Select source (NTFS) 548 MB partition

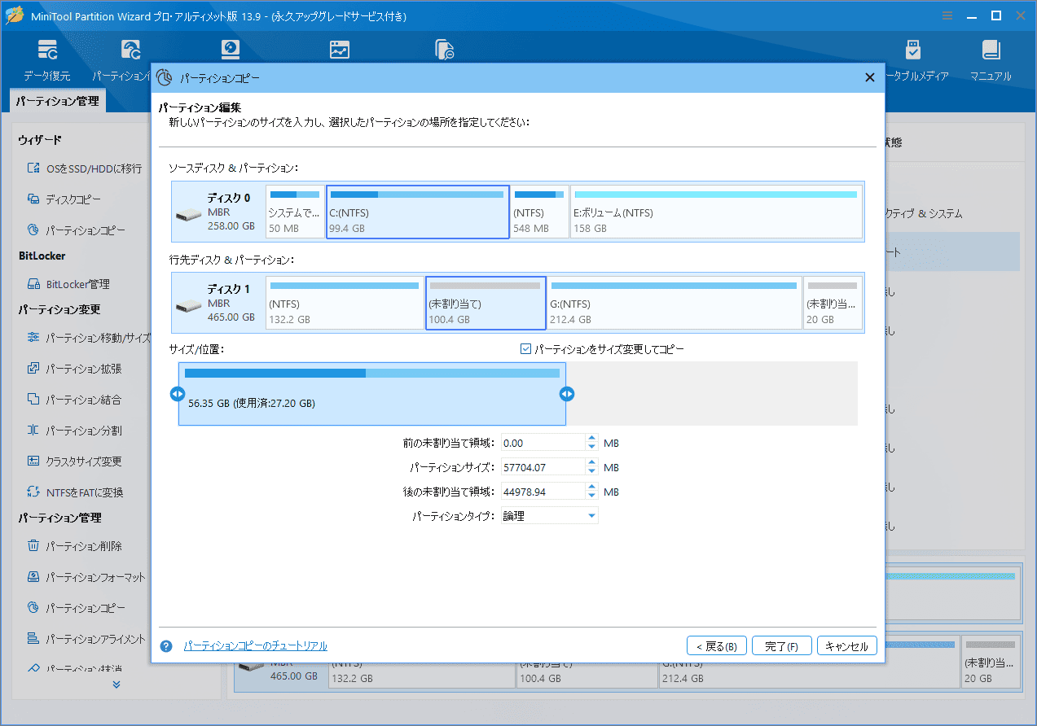(x=539, y=212)
